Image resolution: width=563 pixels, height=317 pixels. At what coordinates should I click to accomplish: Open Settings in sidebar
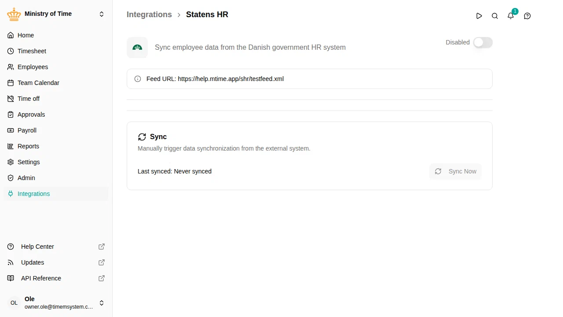[x=56, y=162]
